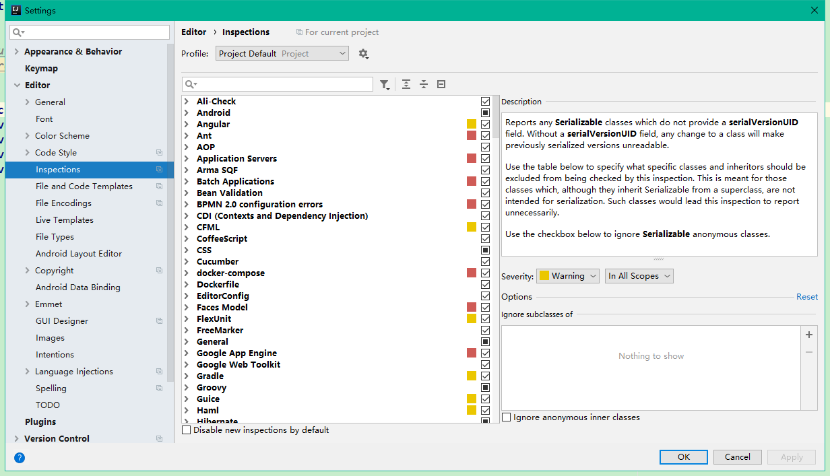
Task: Focus the inspections search field
Action: [277, 84]
